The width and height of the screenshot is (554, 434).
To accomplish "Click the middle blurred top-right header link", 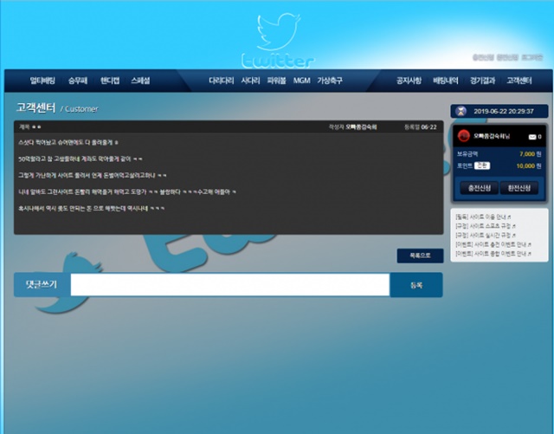I will click(x=507, y=57).
